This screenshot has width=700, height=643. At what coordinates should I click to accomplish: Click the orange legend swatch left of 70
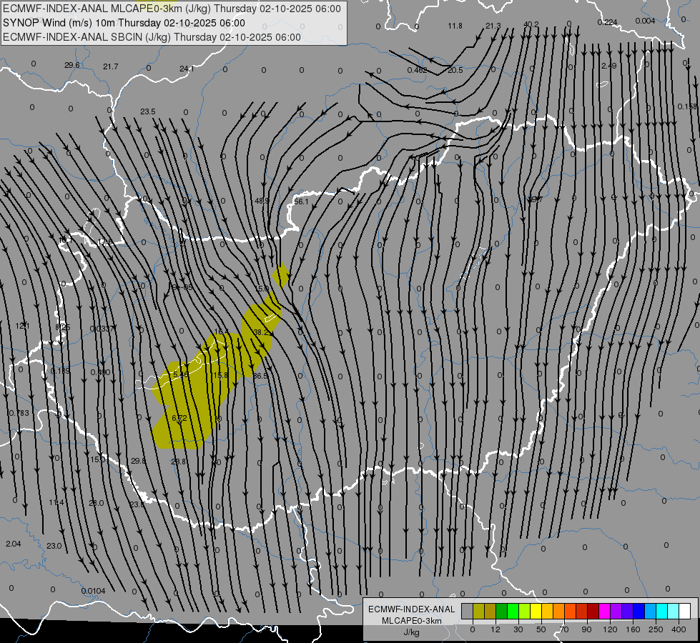(x=559, y=612)
